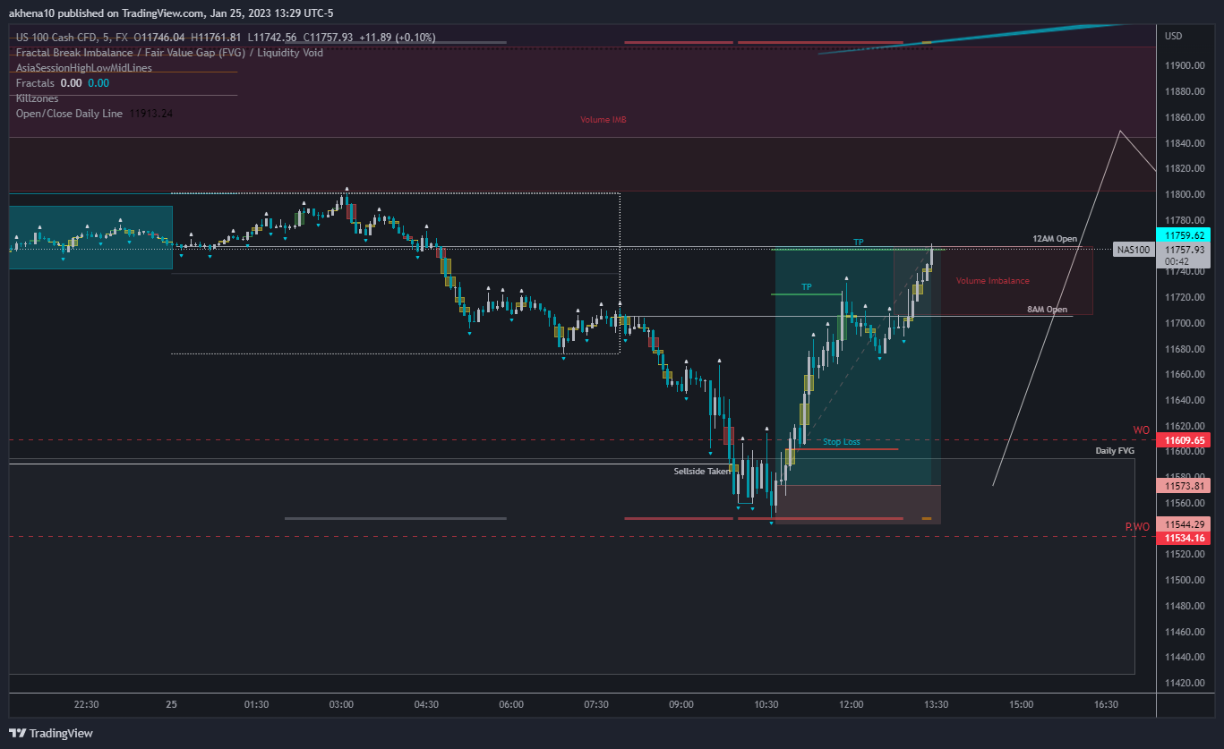Click the 03:00 time axis label
This screenshot has width=1224, height=749.
pos(341,704)
